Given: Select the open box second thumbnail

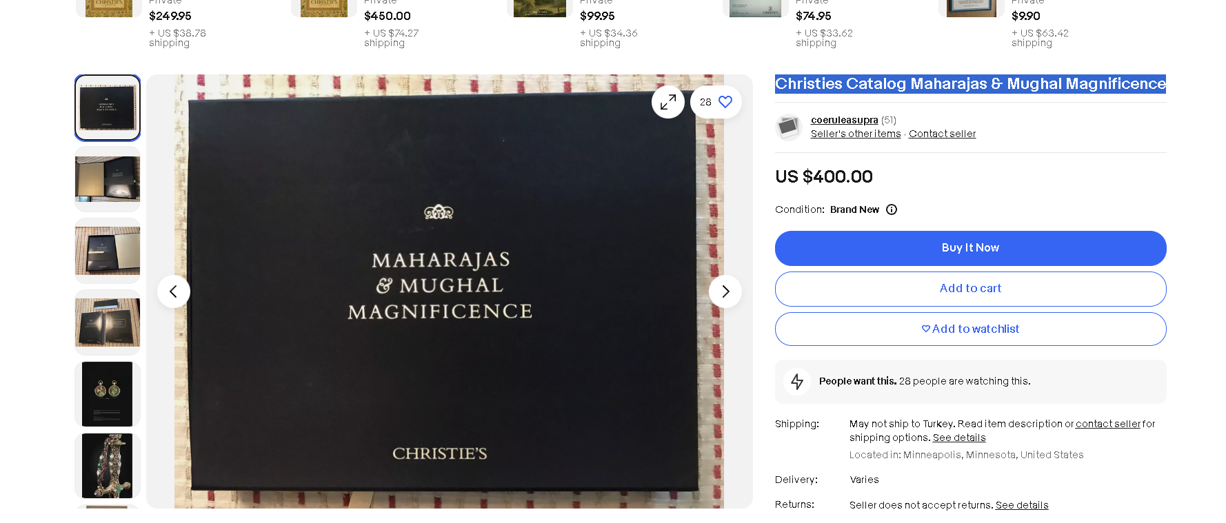Looking at the screenshot, I should (108, 179).
